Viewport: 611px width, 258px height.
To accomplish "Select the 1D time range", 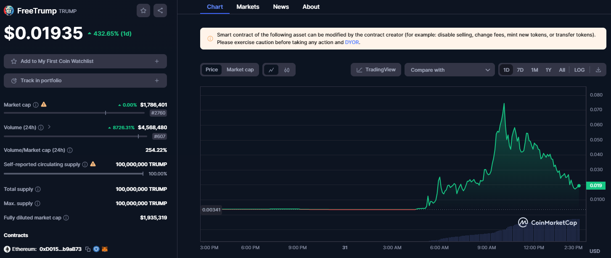I will pos(506,70).
